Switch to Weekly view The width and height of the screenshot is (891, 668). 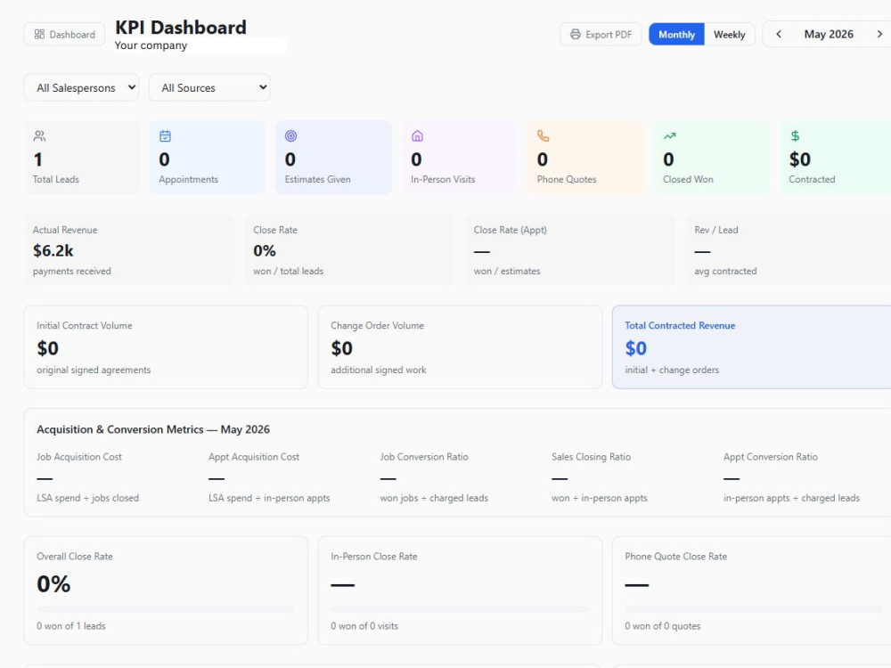point(729,34)
